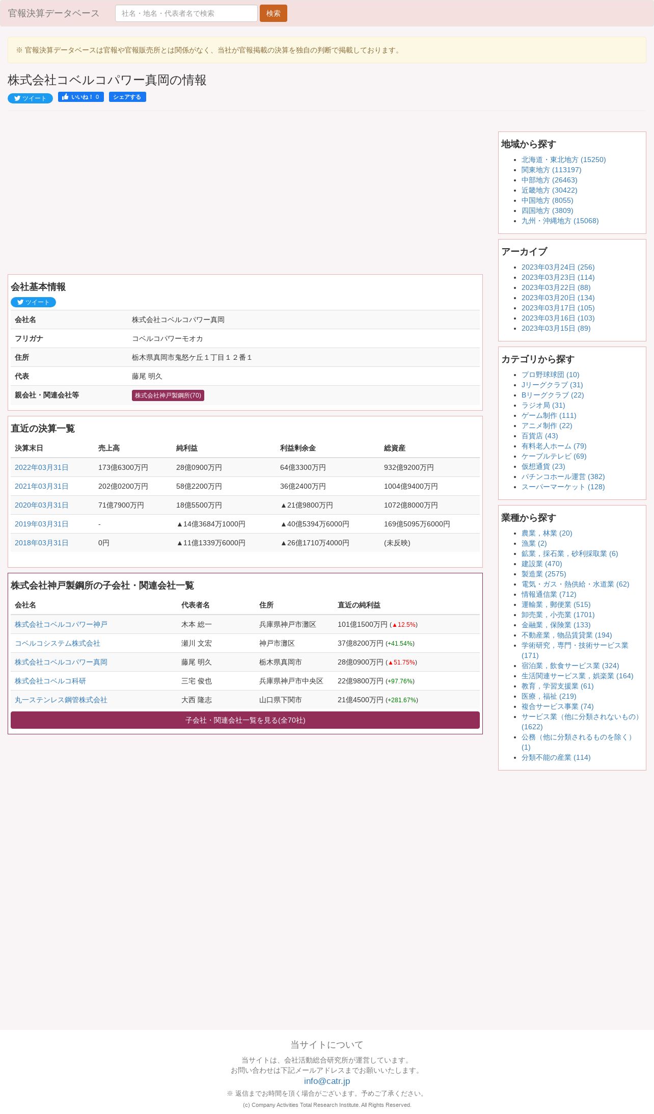Open 百貨店 (43) category
The width and height of the screenshot is (654, 1114).
(539, 436)
